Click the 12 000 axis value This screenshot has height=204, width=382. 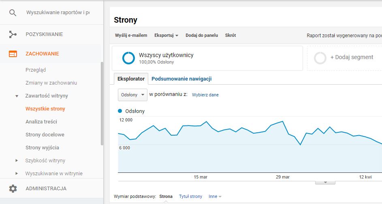tap(126, 120)
